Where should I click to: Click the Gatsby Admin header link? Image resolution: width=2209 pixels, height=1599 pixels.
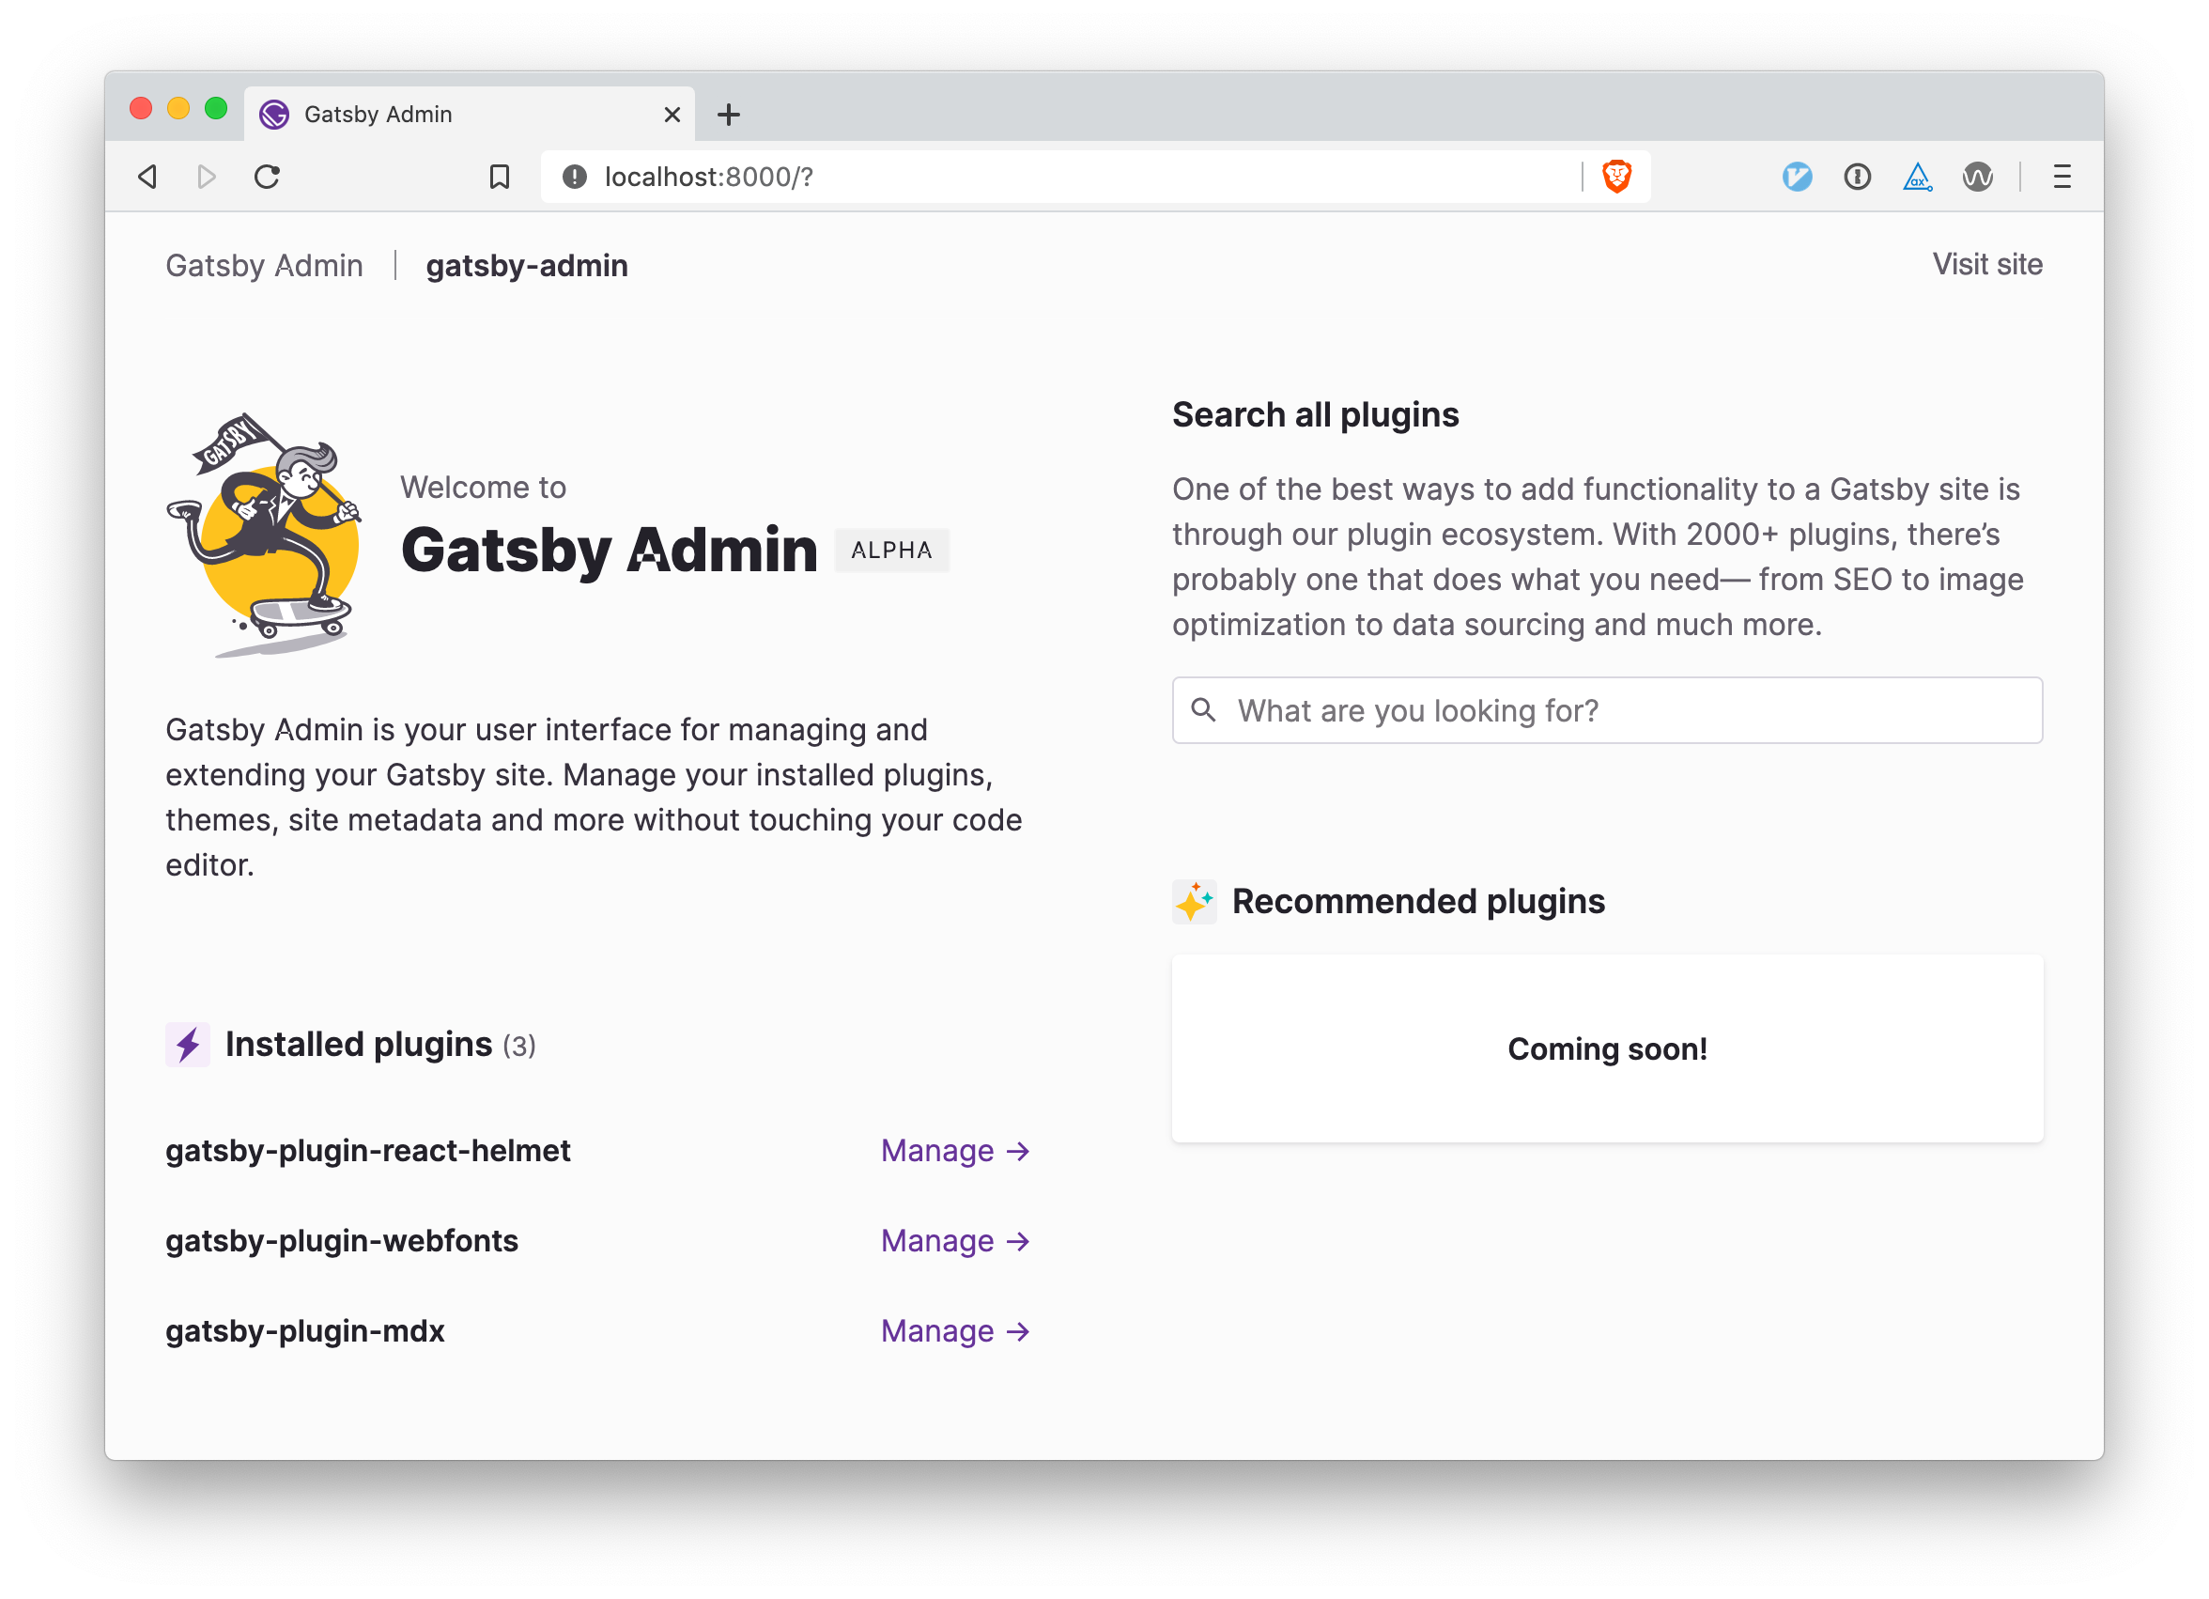(x=264, y=265)
